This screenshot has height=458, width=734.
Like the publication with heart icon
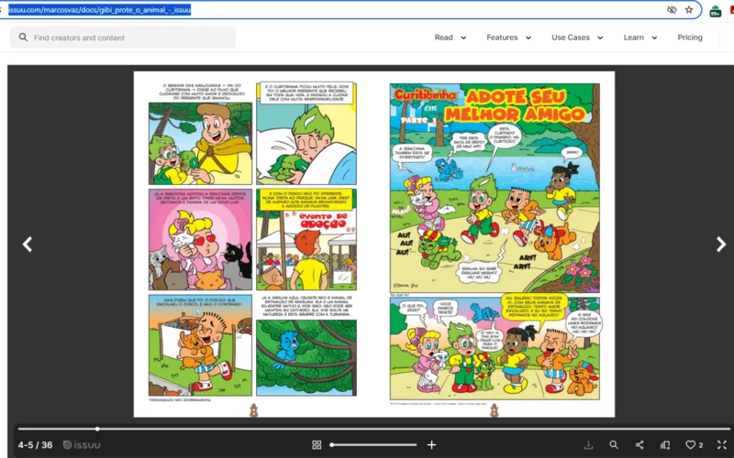point(691,445)
